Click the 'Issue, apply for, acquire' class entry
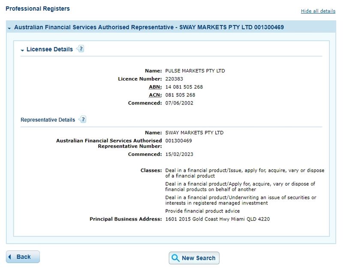Screen dimensions: 343x272 click(244, 173)
